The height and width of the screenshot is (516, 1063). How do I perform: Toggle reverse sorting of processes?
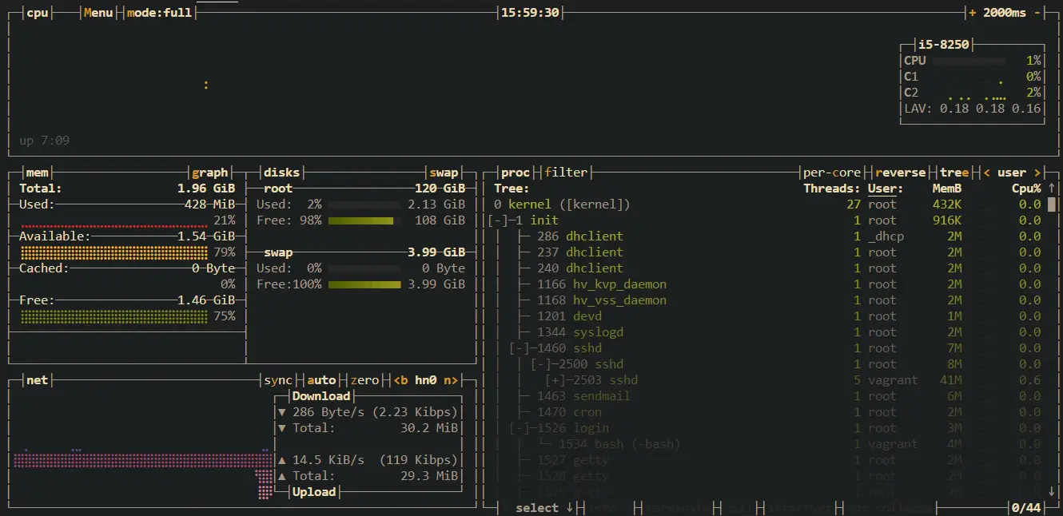(900, 173)
